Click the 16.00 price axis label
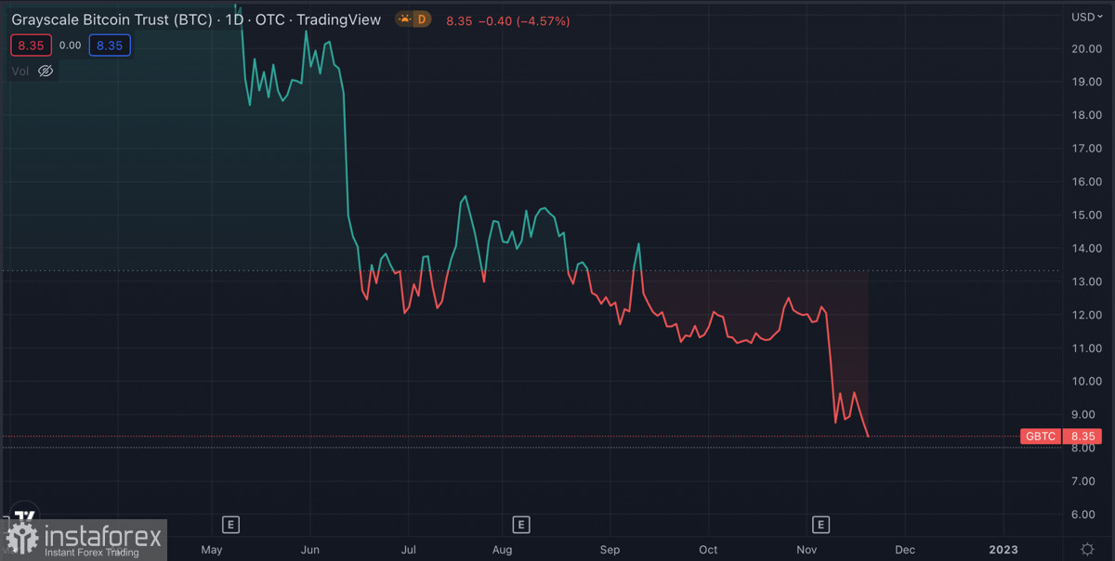 pyautogui.click(x=1086, y=181)
